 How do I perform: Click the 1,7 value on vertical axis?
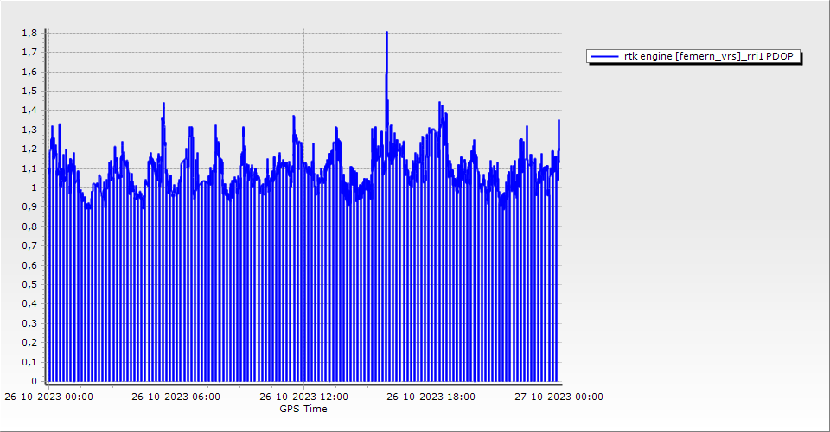point(29,52)
